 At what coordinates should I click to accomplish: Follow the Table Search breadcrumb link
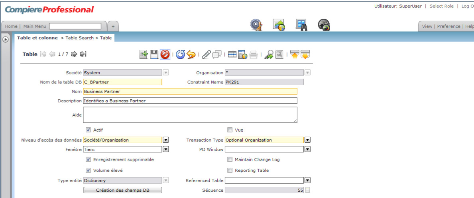79,38
